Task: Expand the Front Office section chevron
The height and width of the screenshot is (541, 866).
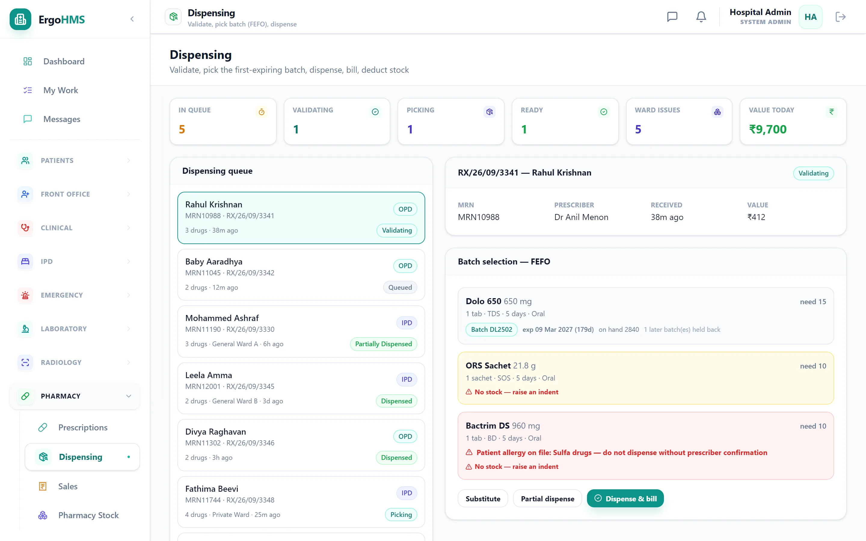Action: click(128, 194)
